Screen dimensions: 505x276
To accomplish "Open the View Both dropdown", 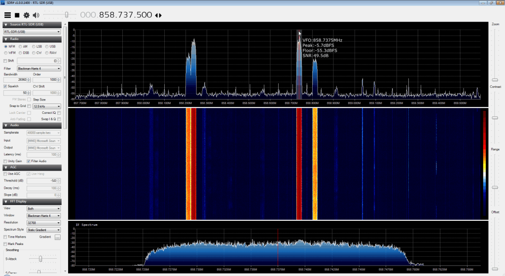I will pyautogui.click(x=43, y=209).
